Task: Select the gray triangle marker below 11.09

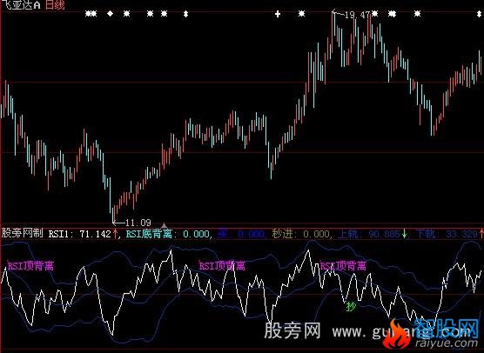Action: click(165, 226)
